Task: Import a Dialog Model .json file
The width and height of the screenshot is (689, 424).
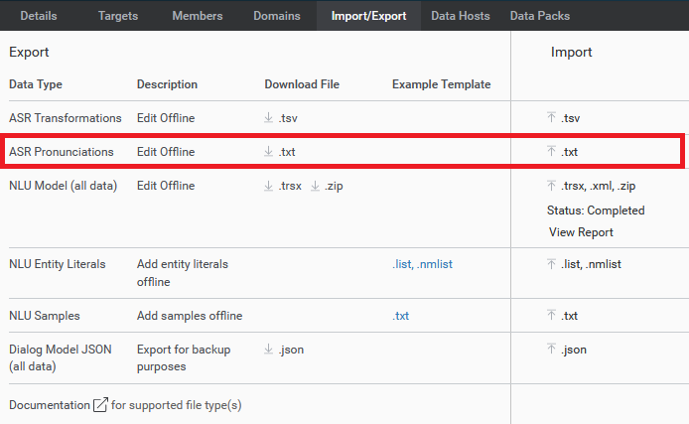Action: tap(566, 350)
